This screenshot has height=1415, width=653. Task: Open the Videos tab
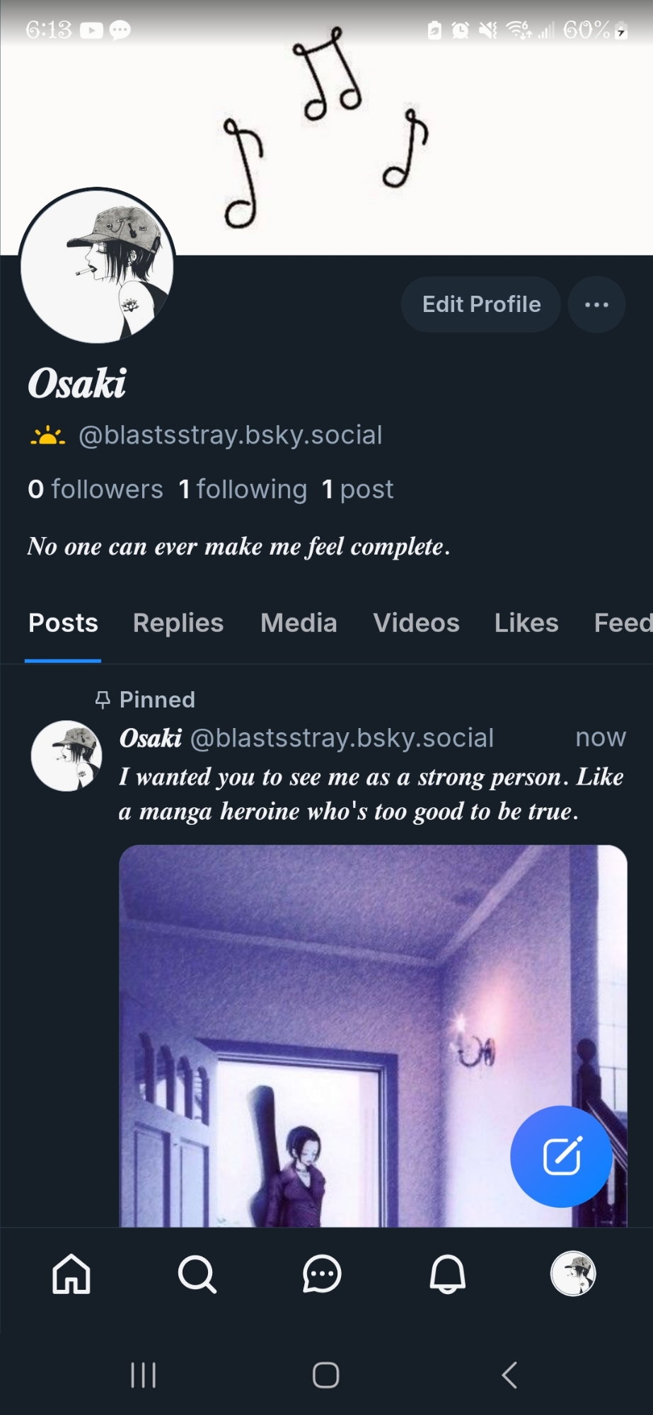pos(416,623)
